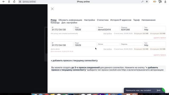Open Настройки link under the 13029 proxy

107,49
